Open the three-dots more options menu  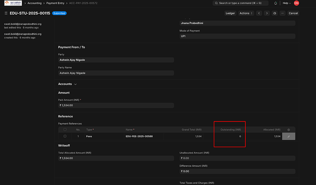pyautogui.click(x=282, y=13)
